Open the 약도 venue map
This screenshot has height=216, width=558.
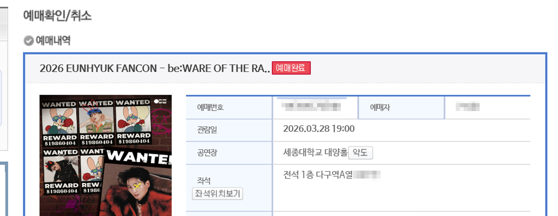(361, 153)
